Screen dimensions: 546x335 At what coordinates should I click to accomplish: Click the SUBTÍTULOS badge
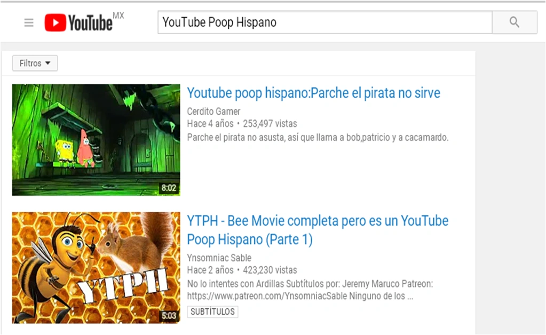(x=212, y=312)
